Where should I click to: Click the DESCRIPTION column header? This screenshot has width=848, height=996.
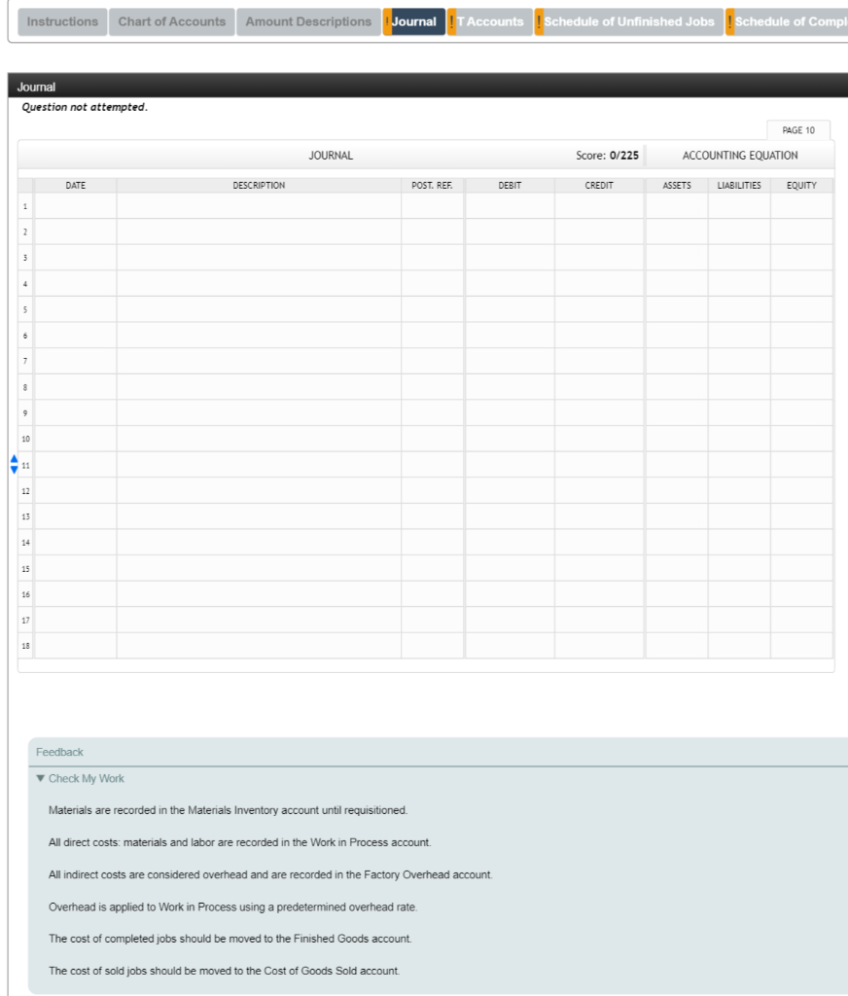coord(259,186)
